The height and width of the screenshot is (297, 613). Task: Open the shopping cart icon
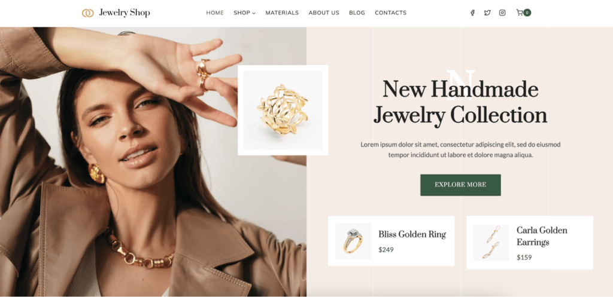pyautogui.click(x=519, y=13)
